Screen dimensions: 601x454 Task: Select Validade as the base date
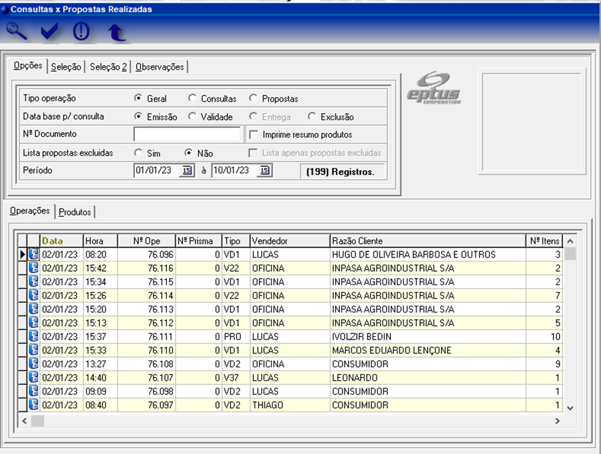pos(193,117)
